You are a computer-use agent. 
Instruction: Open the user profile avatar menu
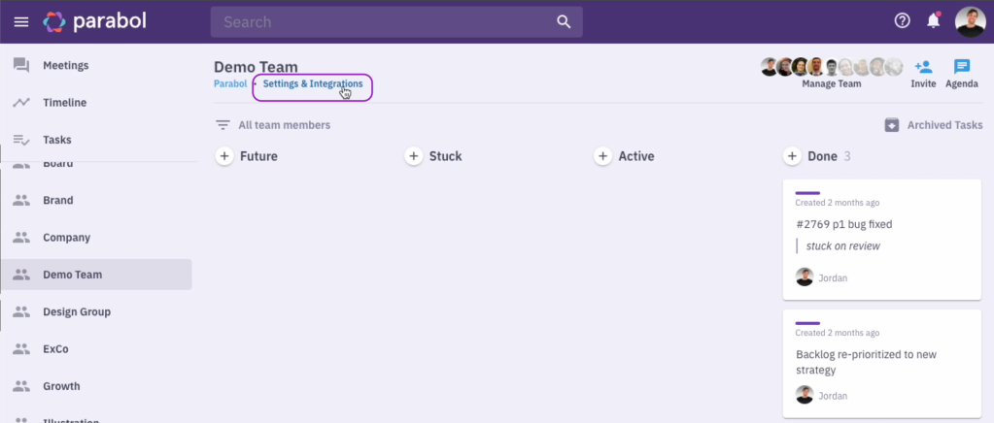coord(970,21)
